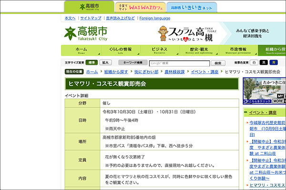Set text size to 拡大
Screen dimensions: 286x190
[105, 63]
